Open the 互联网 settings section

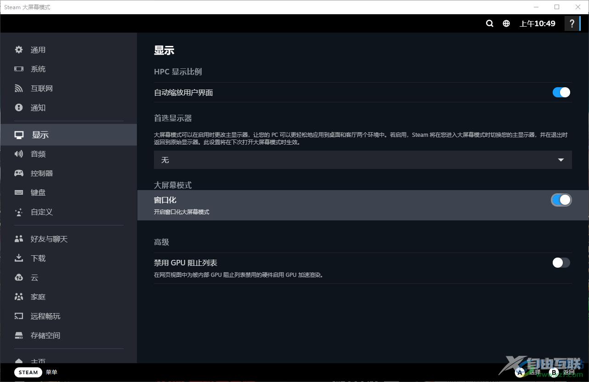pos(68,88)
